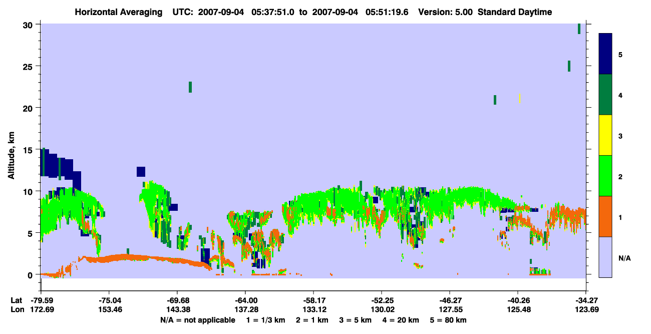The height and width of the screenshot is (334, 651).
Task: Click the dark blue level 5 colorbar segment
Action: click(x=605, y=54)
